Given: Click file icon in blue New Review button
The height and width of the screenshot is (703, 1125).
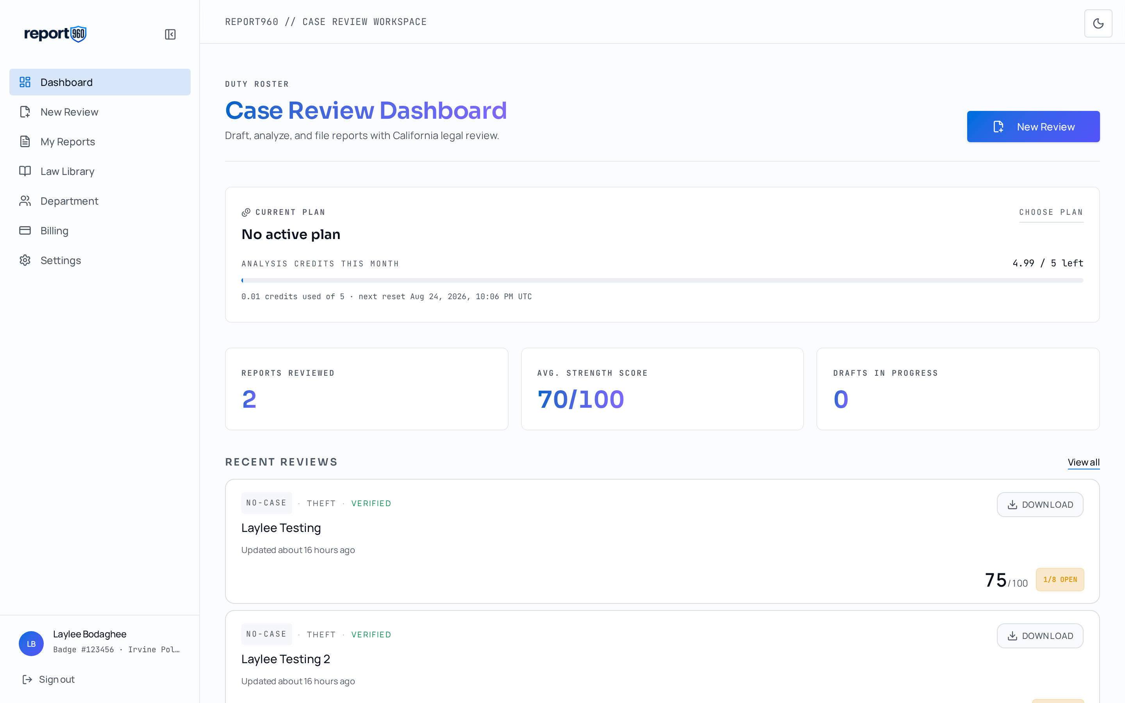Looking at the screenshot, I should point(998,127).
